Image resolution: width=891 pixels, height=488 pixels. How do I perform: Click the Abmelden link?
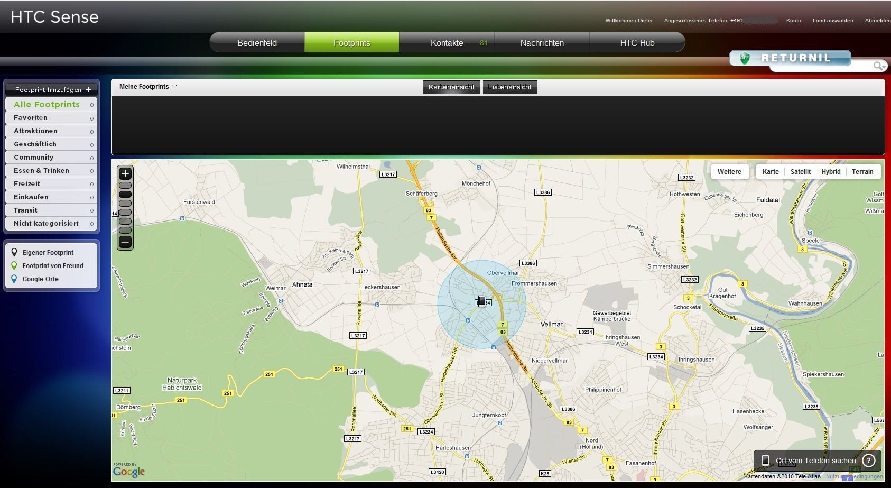pos(877,20)
